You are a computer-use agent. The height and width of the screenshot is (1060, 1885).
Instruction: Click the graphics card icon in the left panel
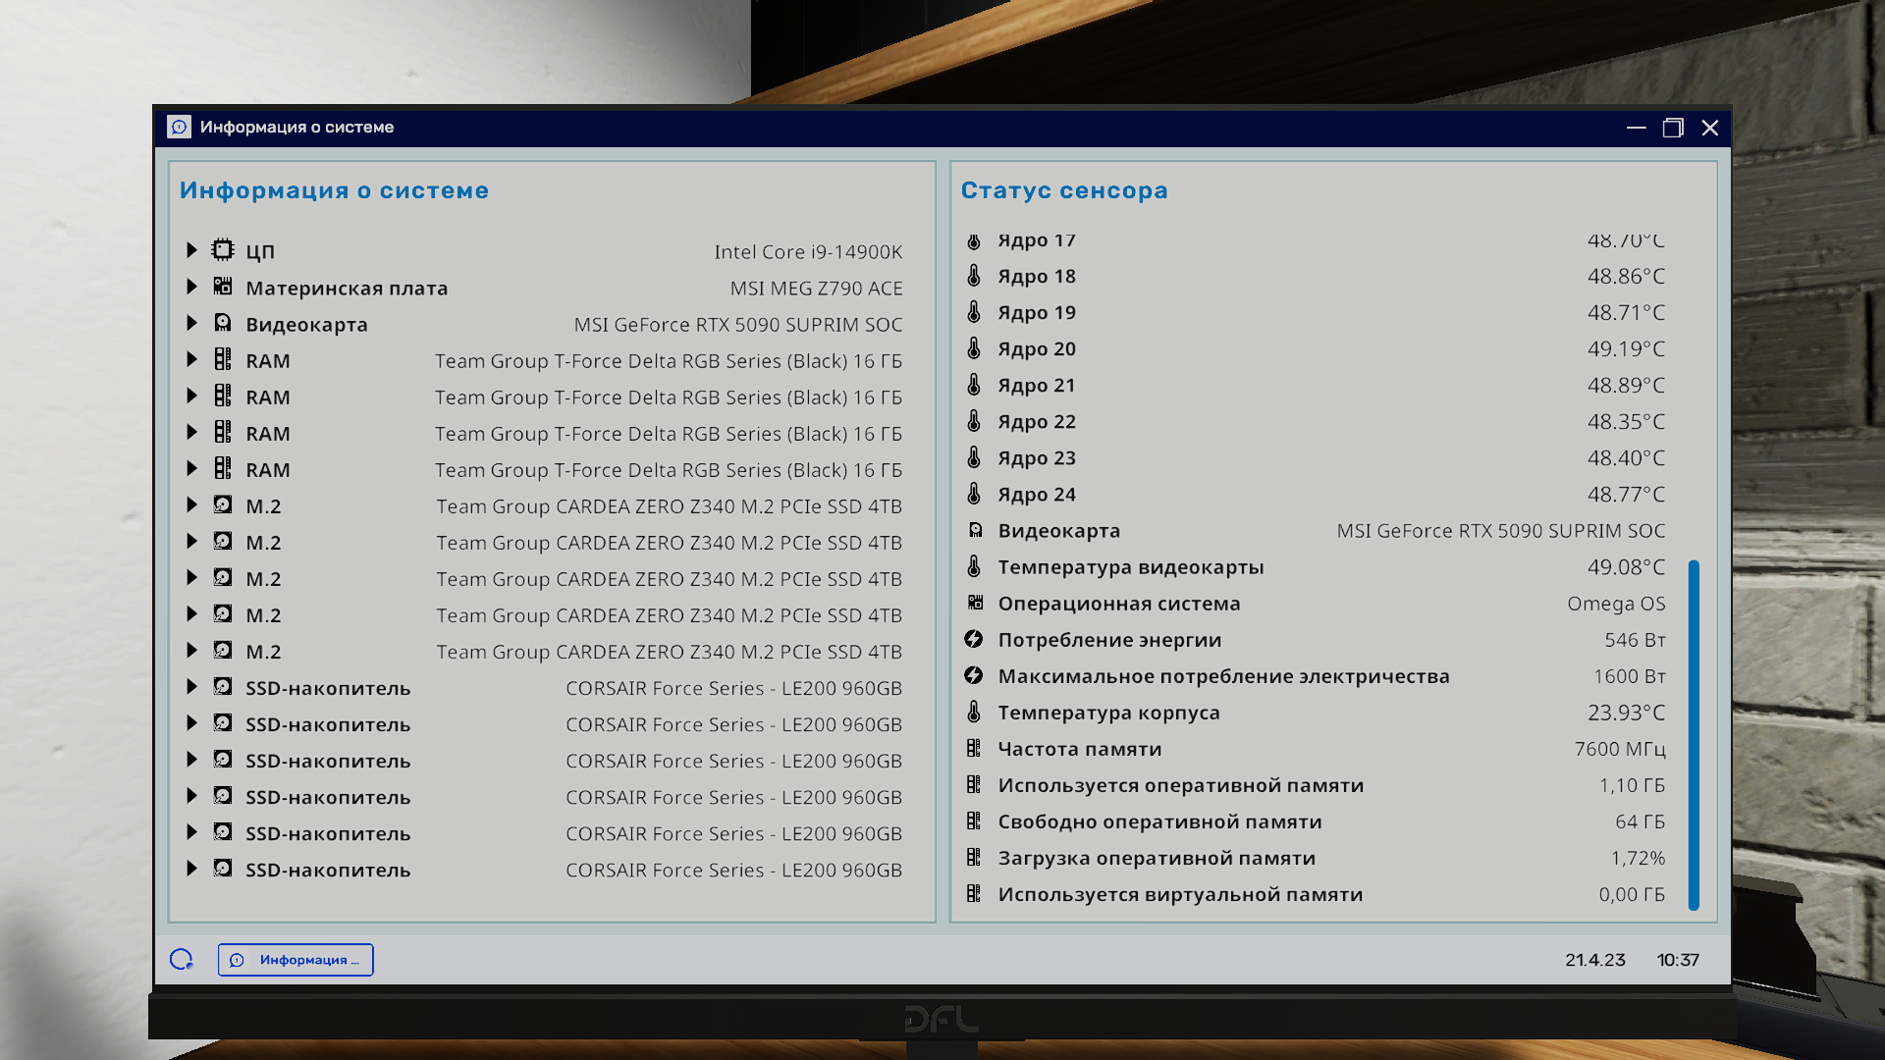click(x=223, y=322)
